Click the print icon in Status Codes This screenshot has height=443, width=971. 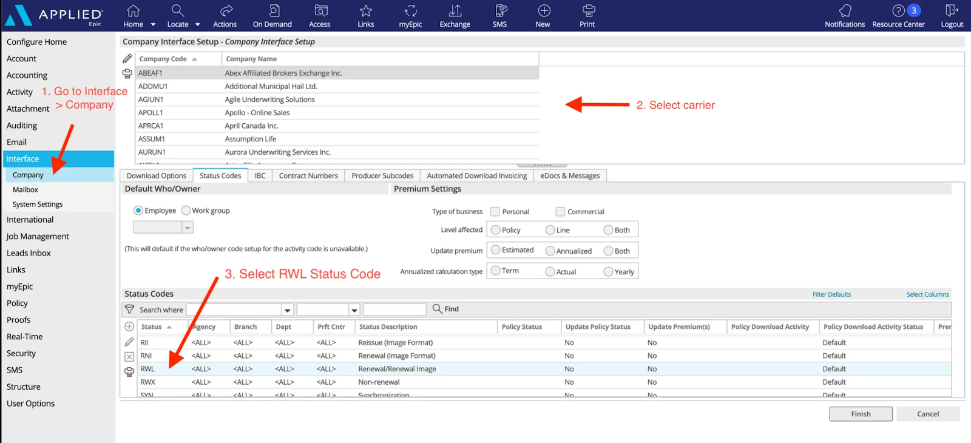129,372
